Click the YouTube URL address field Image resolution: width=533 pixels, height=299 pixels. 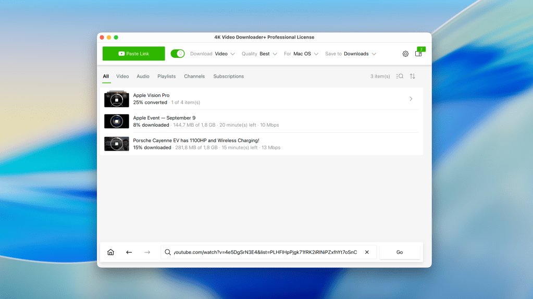pyautogui.click(x=265, y=252)
